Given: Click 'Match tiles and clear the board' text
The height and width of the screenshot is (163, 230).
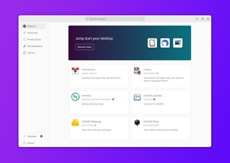Looking at the screenshot, I should click(x=96, y=130).
